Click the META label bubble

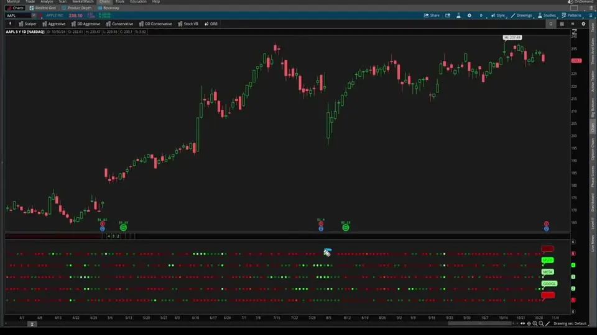coord(547,272)
